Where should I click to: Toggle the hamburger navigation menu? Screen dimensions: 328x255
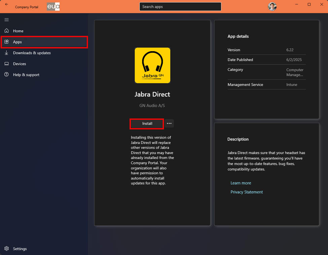6,20
